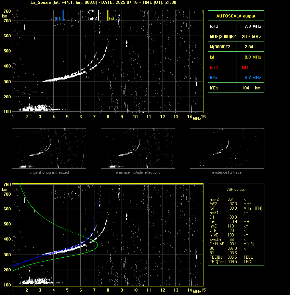Click the D1 00.0 row
The image size is (290, 295).
coord(223,217)
